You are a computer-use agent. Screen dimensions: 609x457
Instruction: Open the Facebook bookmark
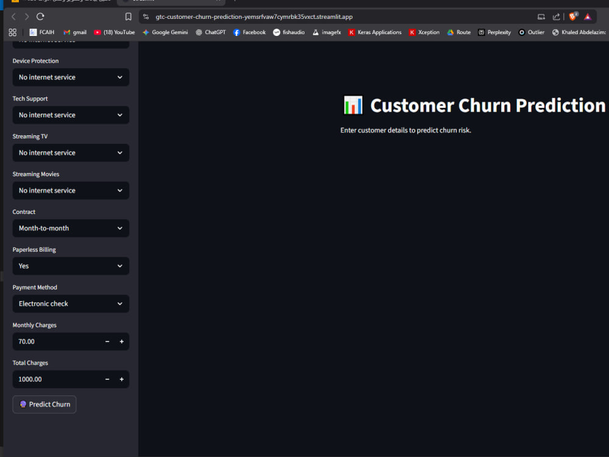249,32
